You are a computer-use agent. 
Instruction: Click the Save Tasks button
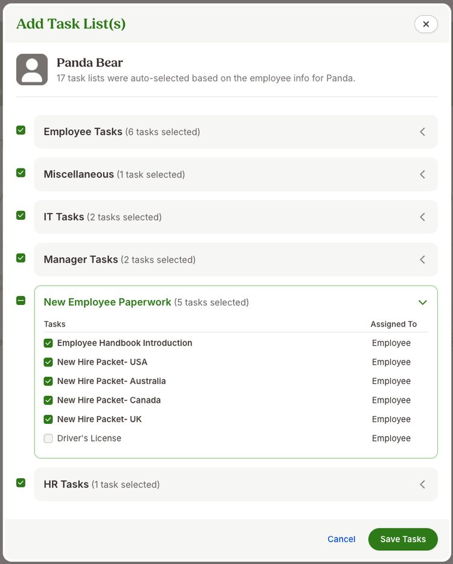403,539
